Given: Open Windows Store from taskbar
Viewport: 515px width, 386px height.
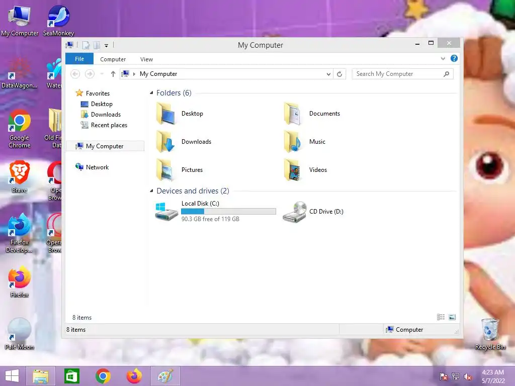Looking at the screenshot, I should pyautogui.click(x=71, y=376).
